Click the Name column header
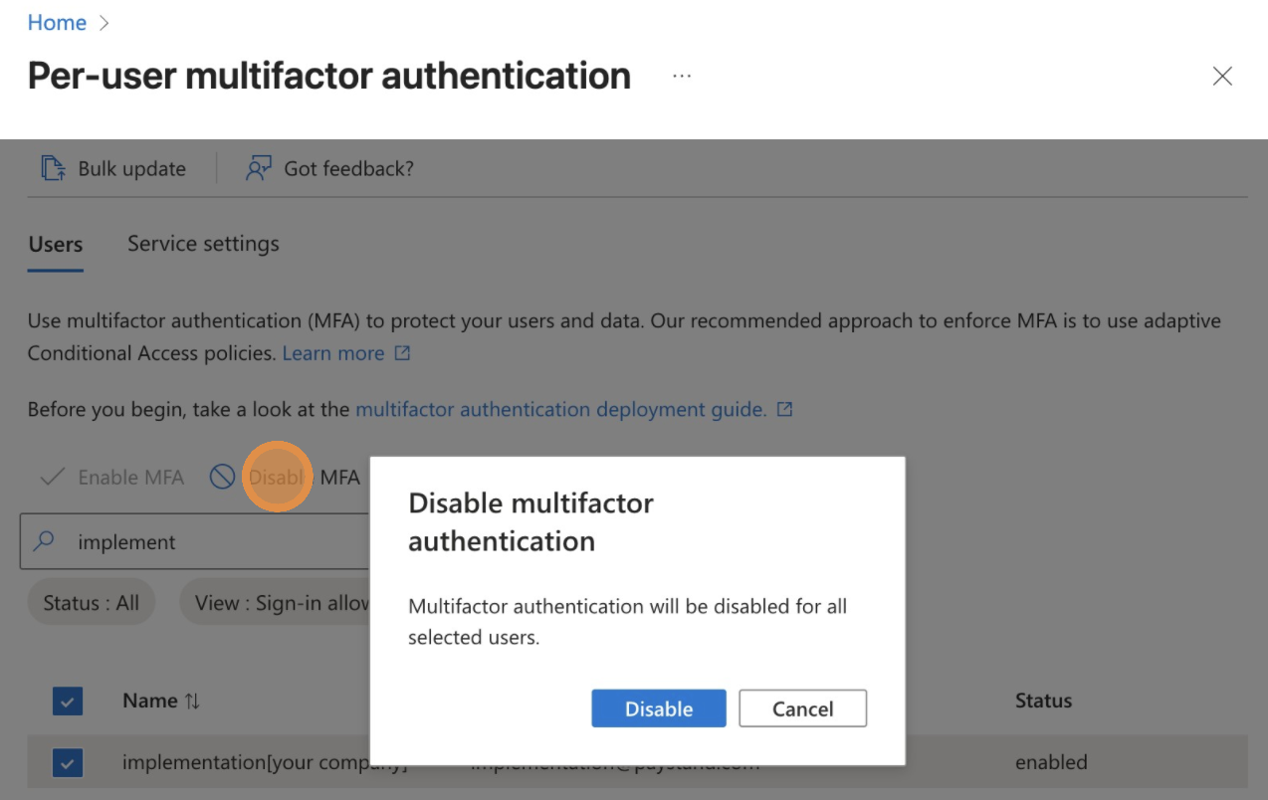This screenshot has width=1268, height=800. pyautogui.click(x=150, y=700)
